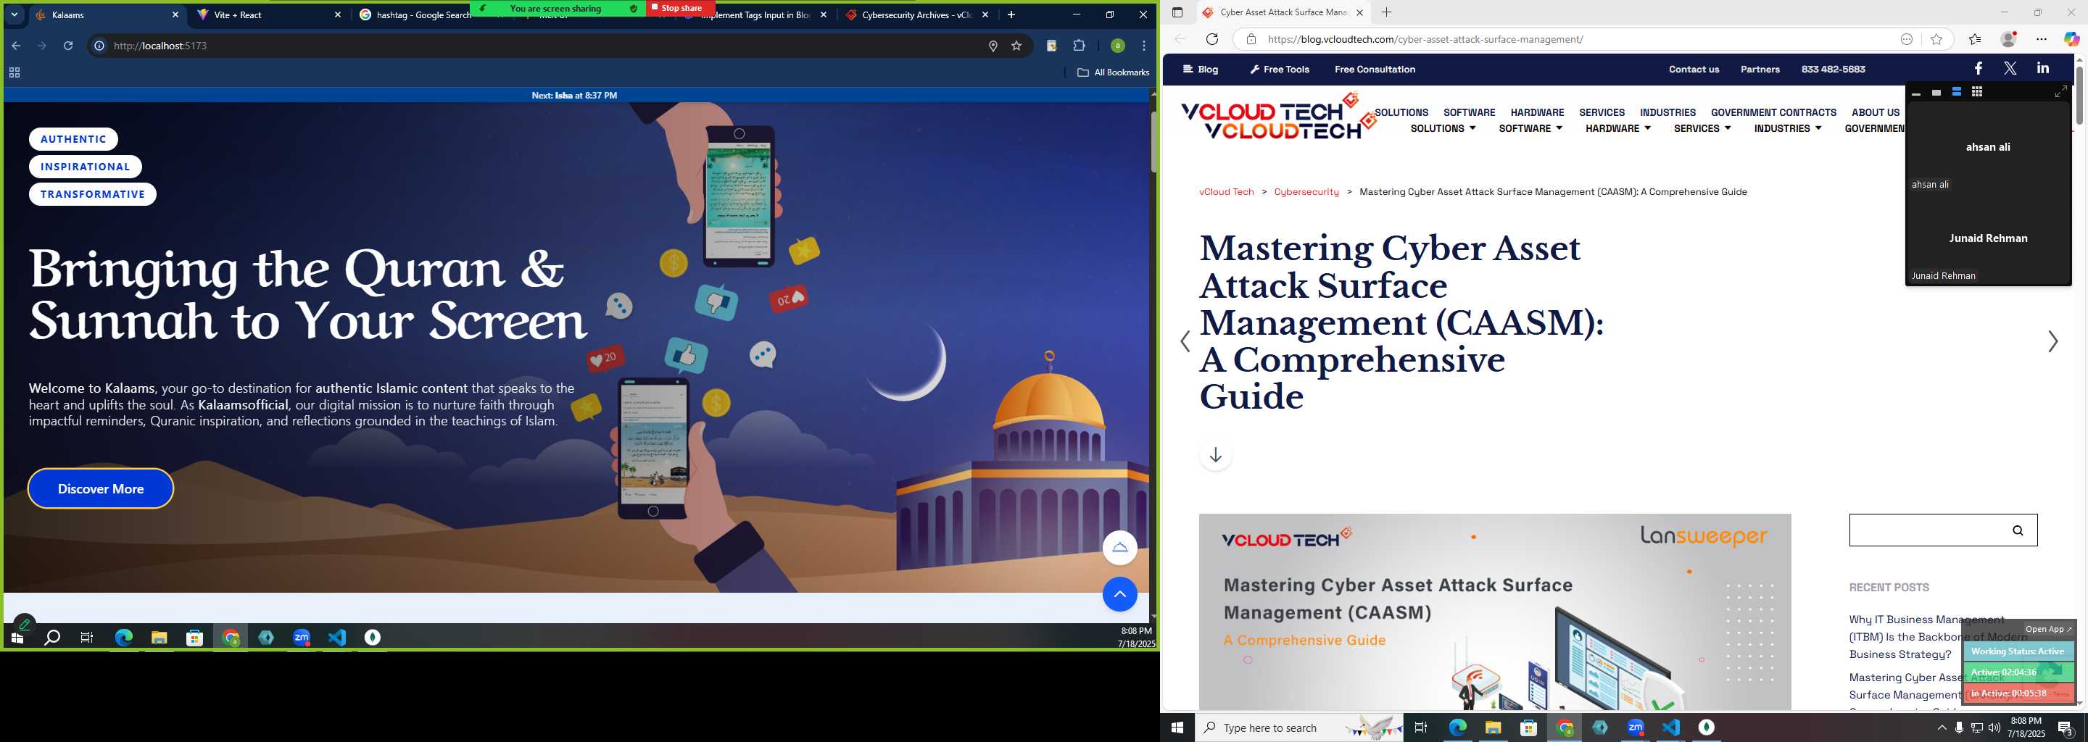Switch to the Vite + React tab

[x=270, y=14]
